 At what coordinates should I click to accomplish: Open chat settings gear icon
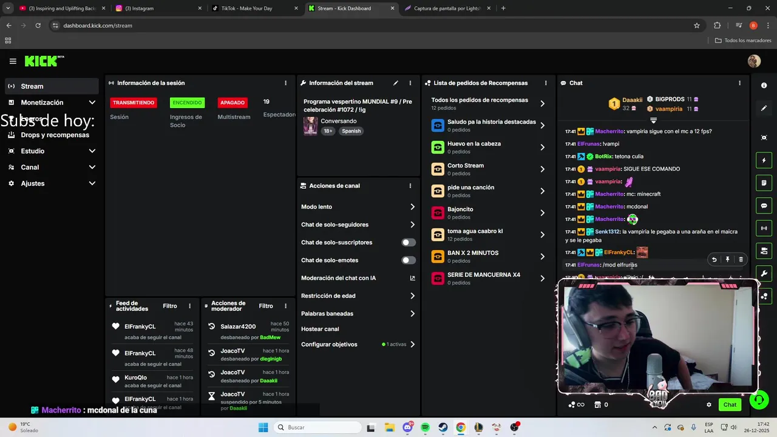click(x=708, y=405)
